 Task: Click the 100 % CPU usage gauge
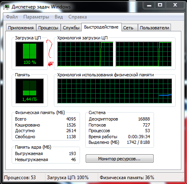30,54
